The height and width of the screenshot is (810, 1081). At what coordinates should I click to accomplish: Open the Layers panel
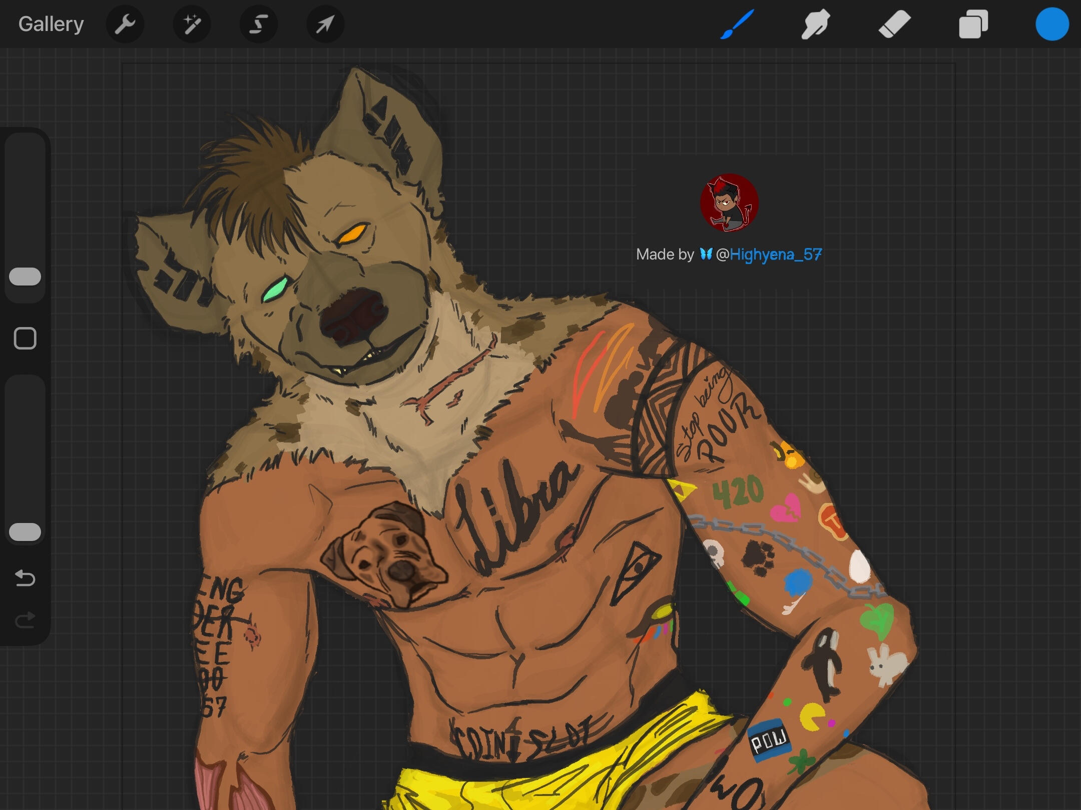pyautogui.click(x=973, y=24)
